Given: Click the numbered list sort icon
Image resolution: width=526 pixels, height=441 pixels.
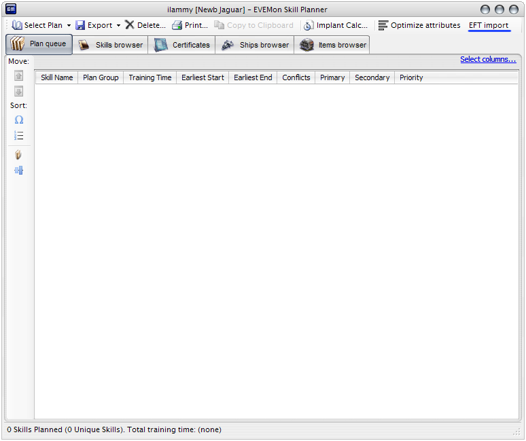Looking at the screenshot, I should [x=19, y=136].
